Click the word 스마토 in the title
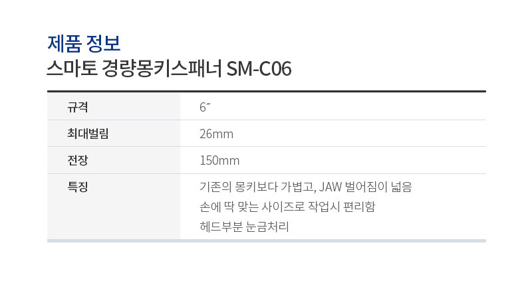This screenshot has width=532, height=289. [72, 69]
